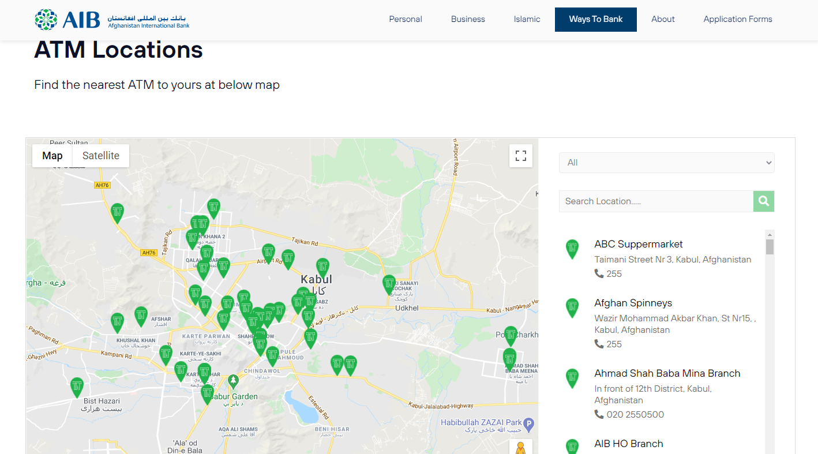Open the Islamic menu
This screenshot has width=818, height=454.
click(527, 19)
